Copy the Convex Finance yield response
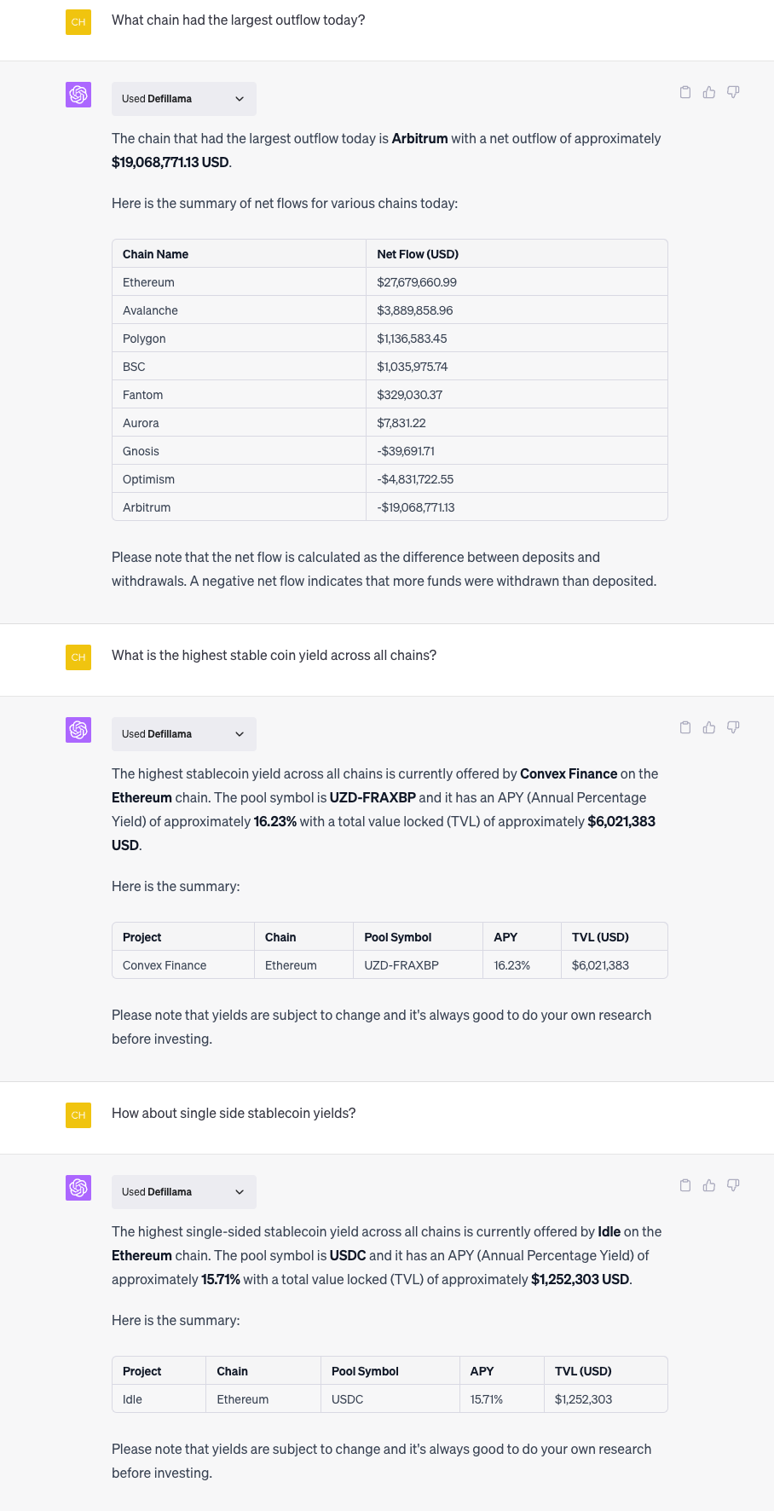 (685, 727)
